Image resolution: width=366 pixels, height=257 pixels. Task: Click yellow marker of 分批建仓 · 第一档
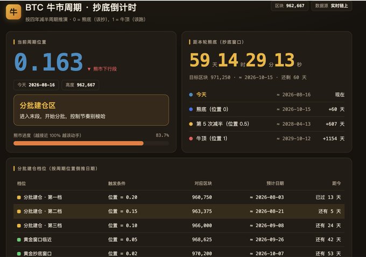(x=19, y=197)
